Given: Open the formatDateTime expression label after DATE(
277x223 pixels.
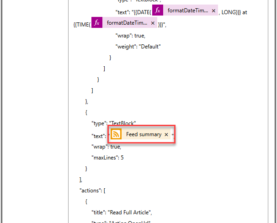Looking at the screenshot, I should click(186, 11).
